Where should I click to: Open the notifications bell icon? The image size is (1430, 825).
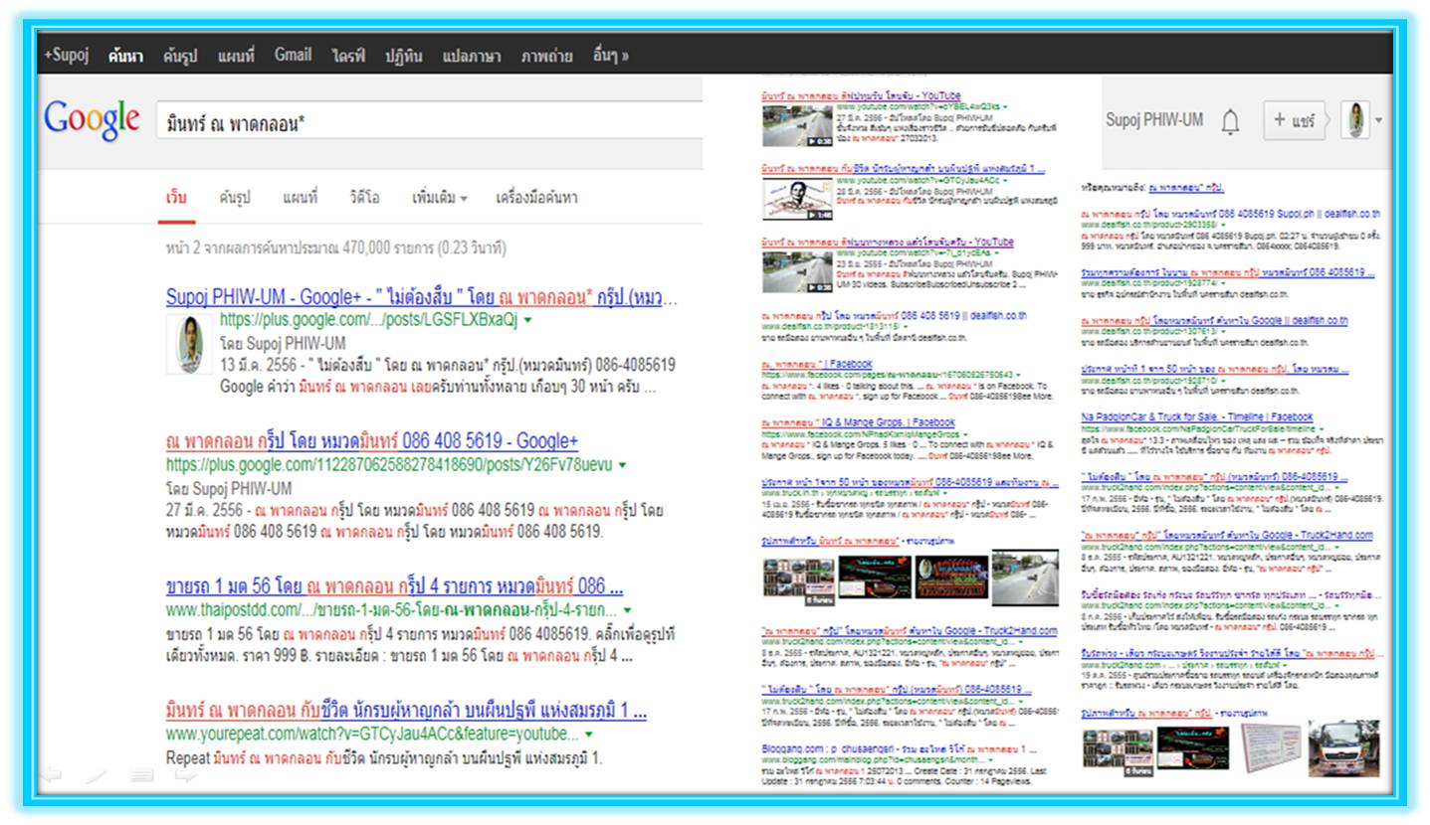1231,121
